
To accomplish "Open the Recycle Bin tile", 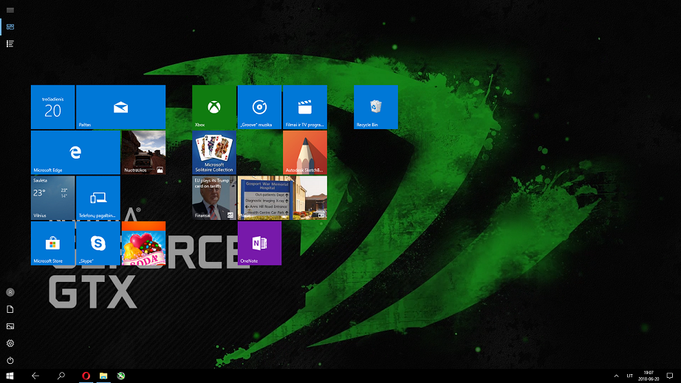I will coord(376,107).
